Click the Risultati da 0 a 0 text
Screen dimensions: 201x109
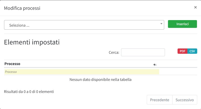click(29, 92)
